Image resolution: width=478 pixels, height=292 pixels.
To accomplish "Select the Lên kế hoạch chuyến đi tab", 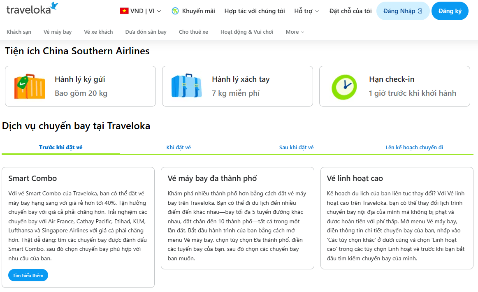I will click(414, 148).
